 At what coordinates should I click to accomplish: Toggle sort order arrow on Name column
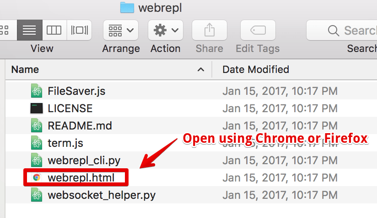pyautogui.click(x=201, y=70)
